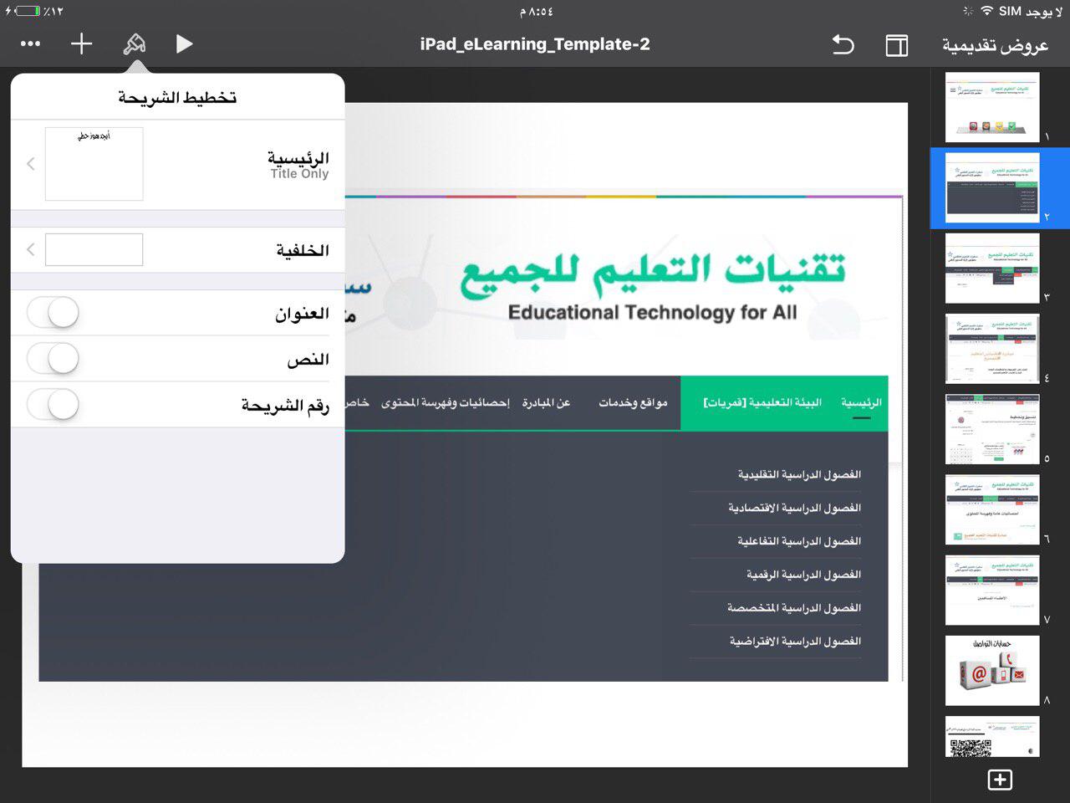
Task: Click the مواقع وخدمات menu tab
Action: [x=633, y=403]
